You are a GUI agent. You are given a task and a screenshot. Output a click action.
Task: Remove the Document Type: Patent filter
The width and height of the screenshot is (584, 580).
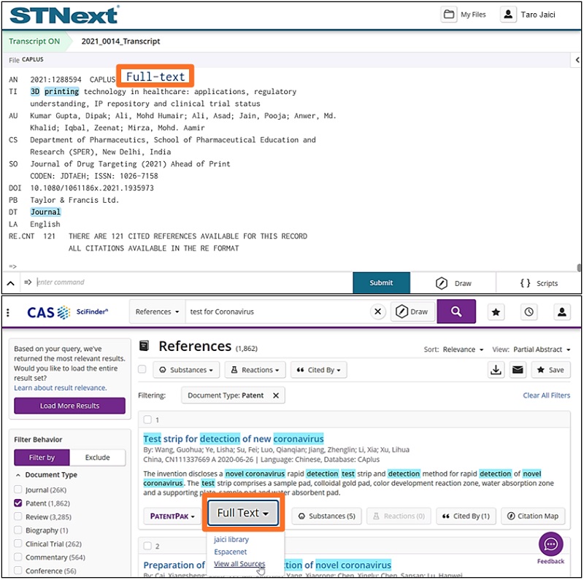pos(276,395)
